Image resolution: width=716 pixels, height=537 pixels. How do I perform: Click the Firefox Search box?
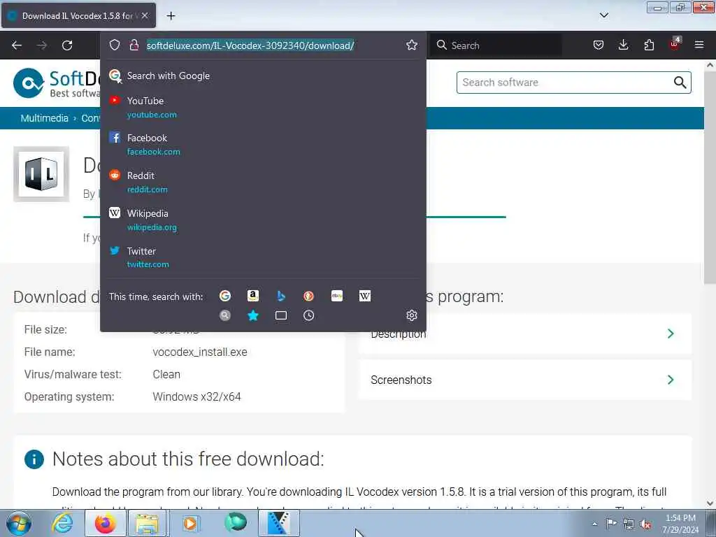click(x=496, y=45)
